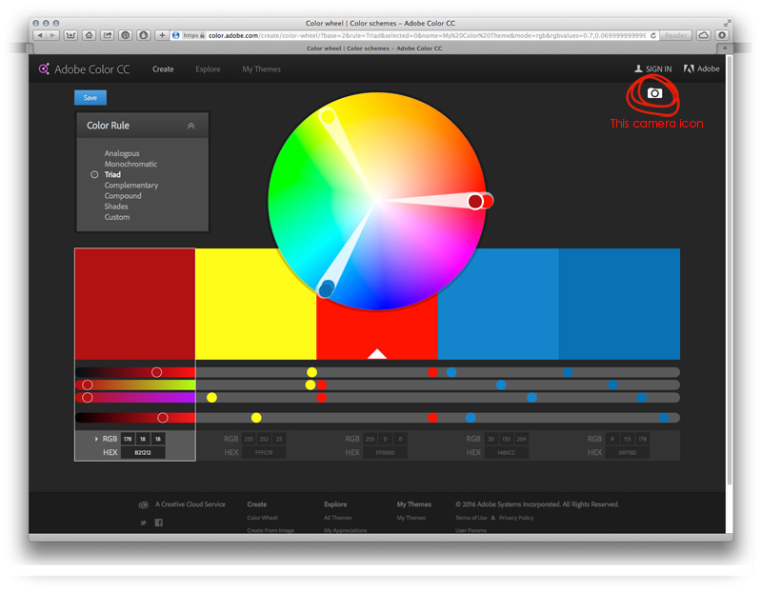Open the Color Wheel footer link
This screenshot has width=762, height=592.
tap(263, 518)
